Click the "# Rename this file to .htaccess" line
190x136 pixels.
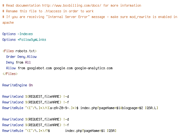point(48,11)
